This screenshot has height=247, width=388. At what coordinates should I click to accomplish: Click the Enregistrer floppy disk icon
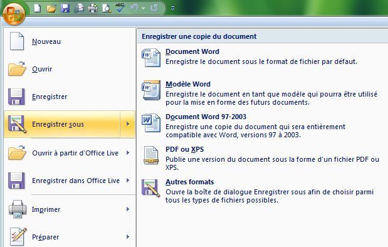16,97
